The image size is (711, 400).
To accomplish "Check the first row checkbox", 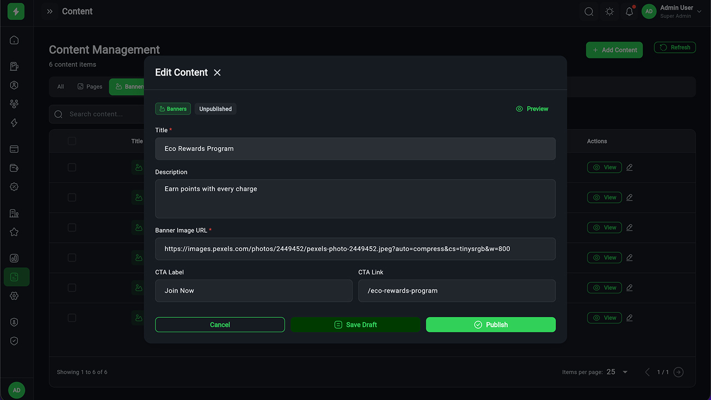I will [x=72, y=167].
